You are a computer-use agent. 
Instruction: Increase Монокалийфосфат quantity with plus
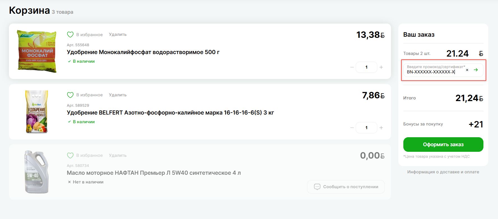[381, 67]
